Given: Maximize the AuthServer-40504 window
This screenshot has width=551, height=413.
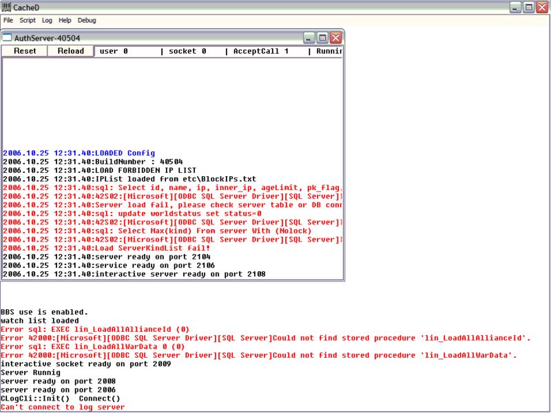Looking at the screenshot, I should click(322, 38).
